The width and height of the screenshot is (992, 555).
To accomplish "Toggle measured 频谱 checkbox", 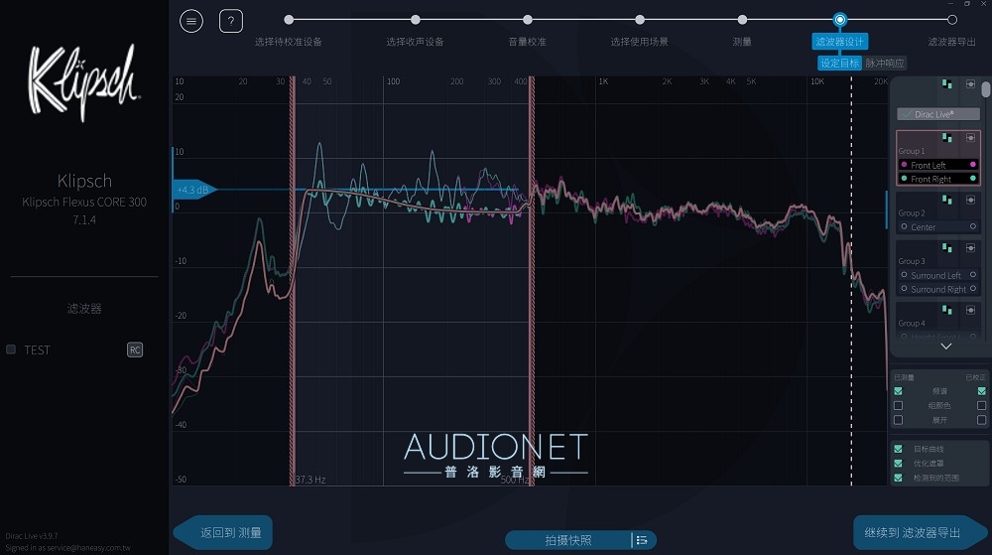I will [x=898, y=391].
